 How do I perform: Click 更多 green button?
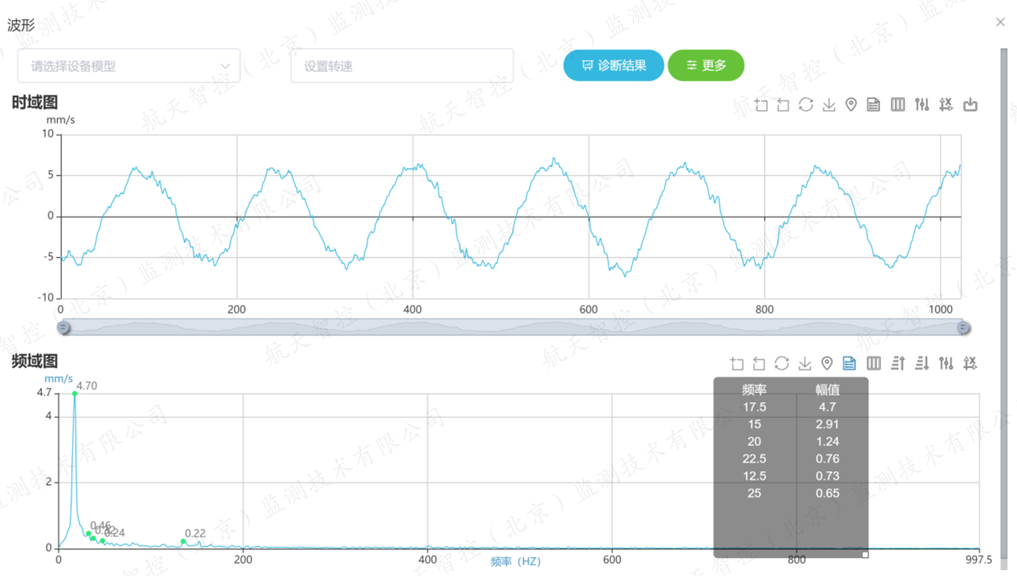click(x=706, y=66)
